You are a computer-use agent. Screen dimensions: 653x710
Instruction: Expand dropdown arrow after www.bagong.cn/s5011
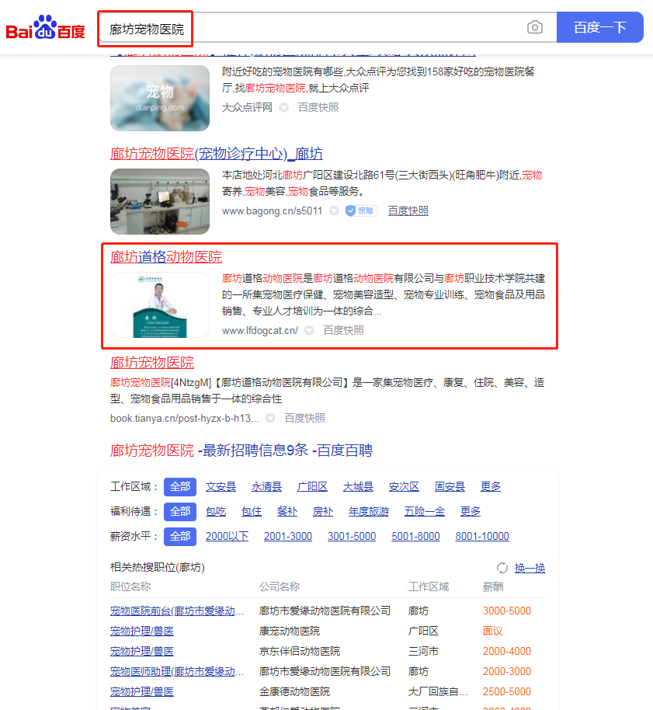coord(334,211)
